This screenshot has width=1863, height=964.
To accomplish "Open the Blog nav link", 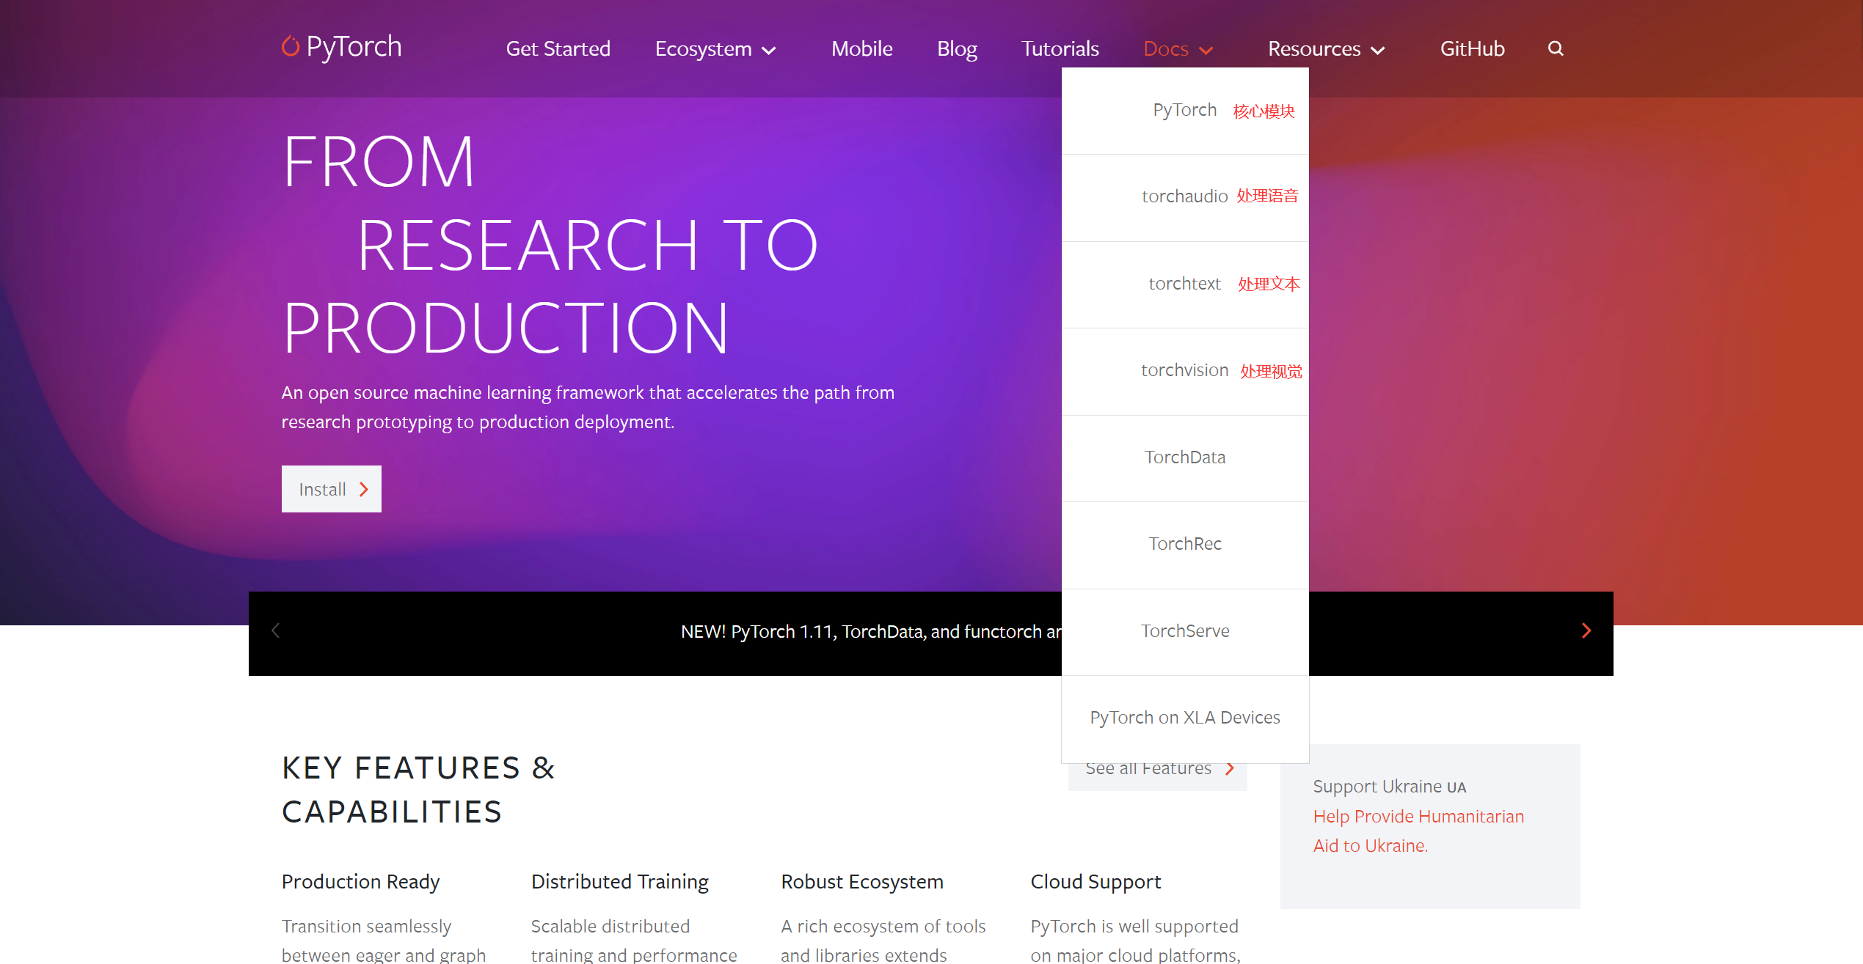I will (x=957, y=49).
